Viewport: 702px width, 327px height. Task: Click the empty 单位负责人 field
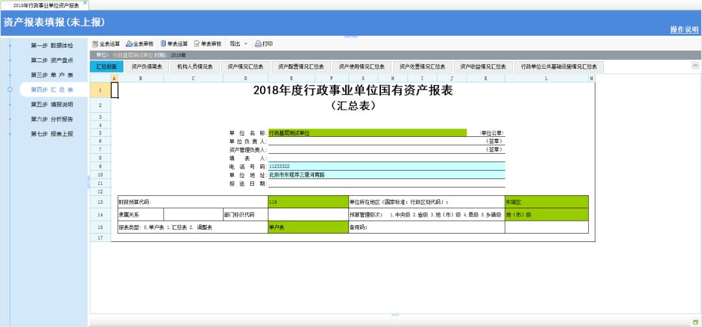tap(386, 141)
